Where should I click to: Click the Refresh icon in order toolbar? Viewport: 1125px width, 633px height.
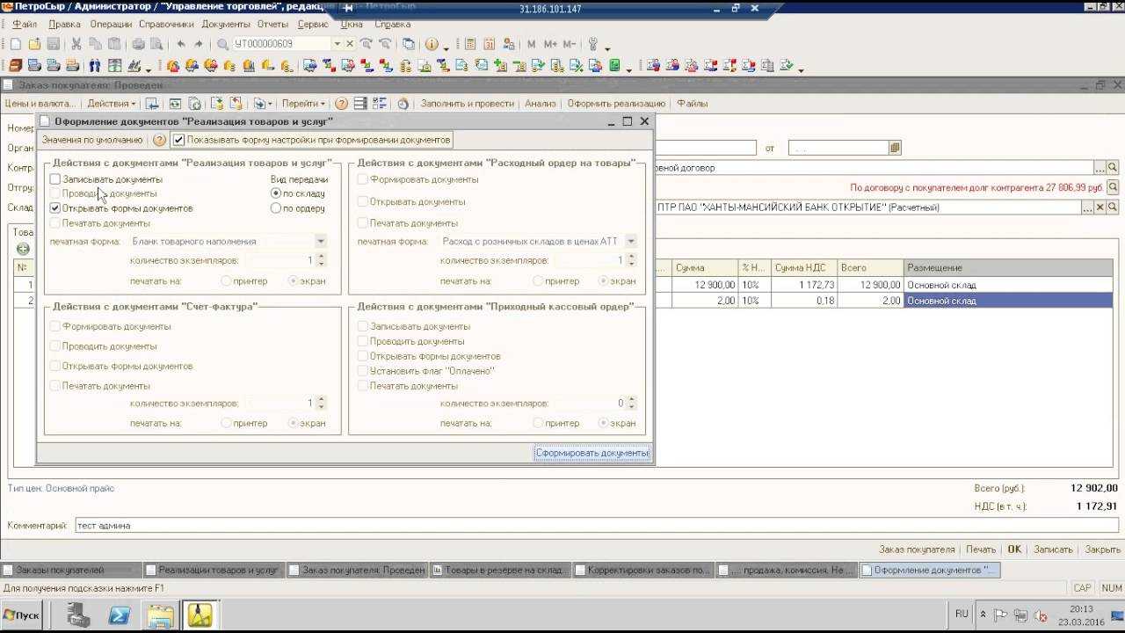click(176, 104)
